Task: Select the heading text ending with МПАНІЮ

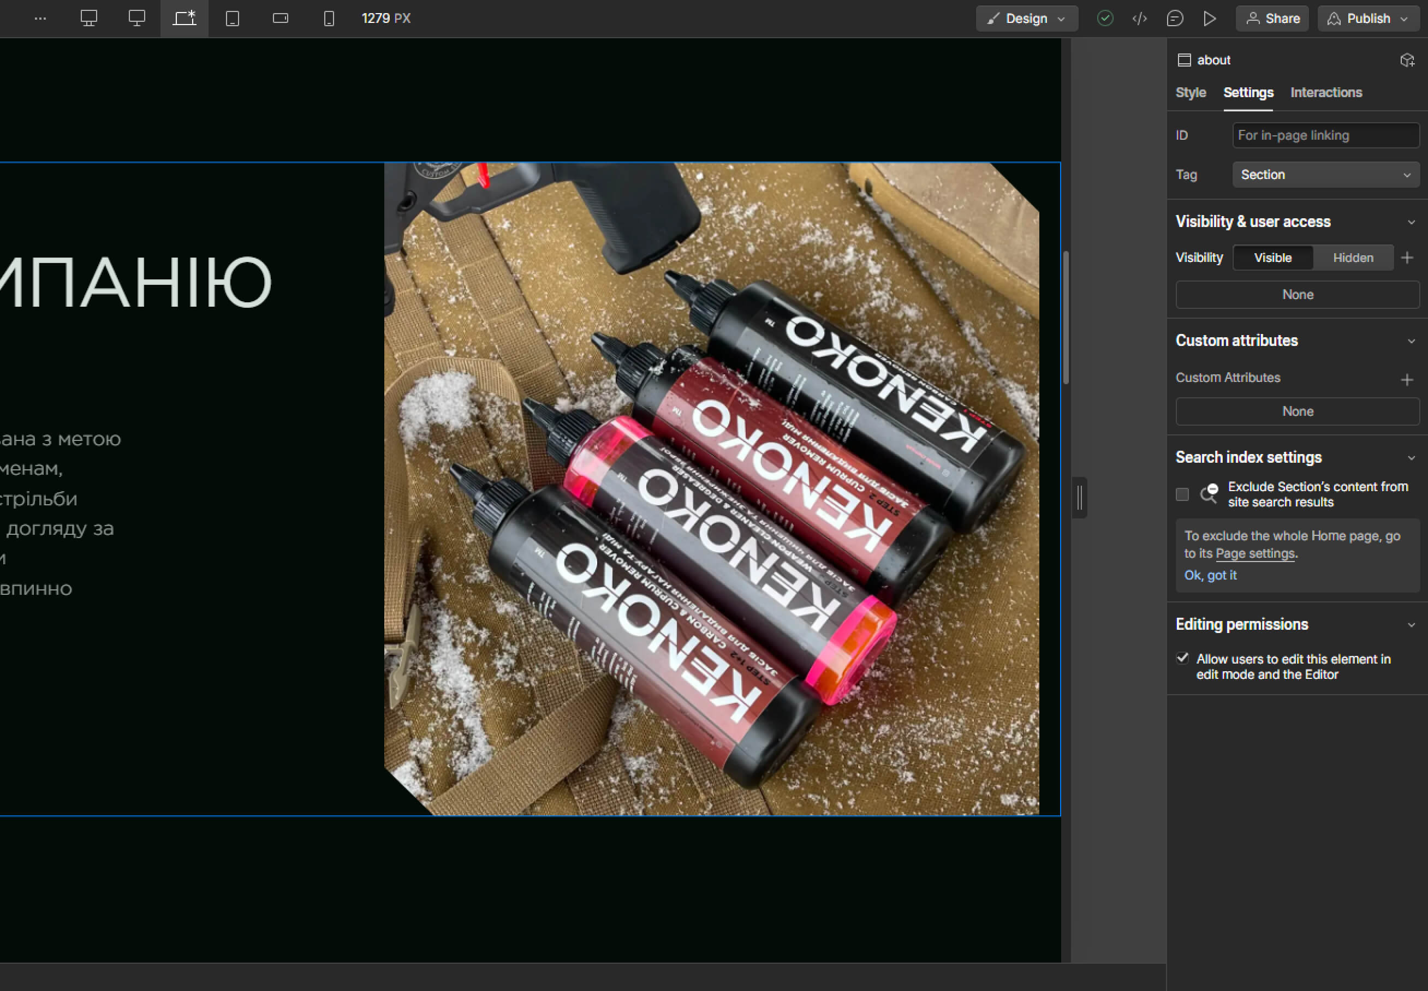Action: [x=135, y=283]
